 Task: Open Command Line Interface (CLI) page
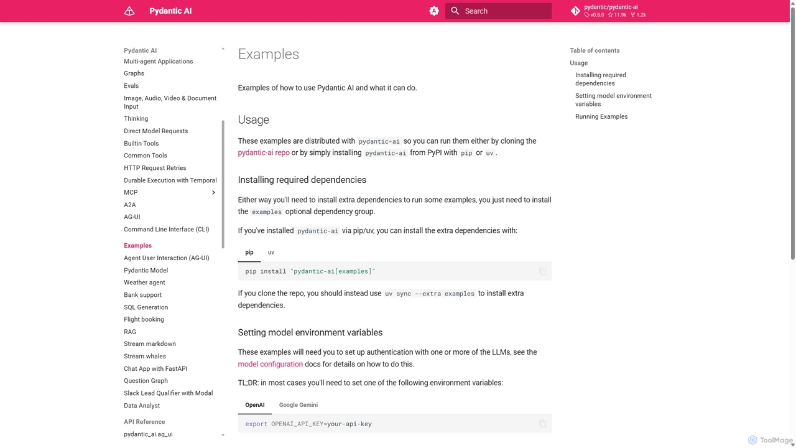[167, 230]
